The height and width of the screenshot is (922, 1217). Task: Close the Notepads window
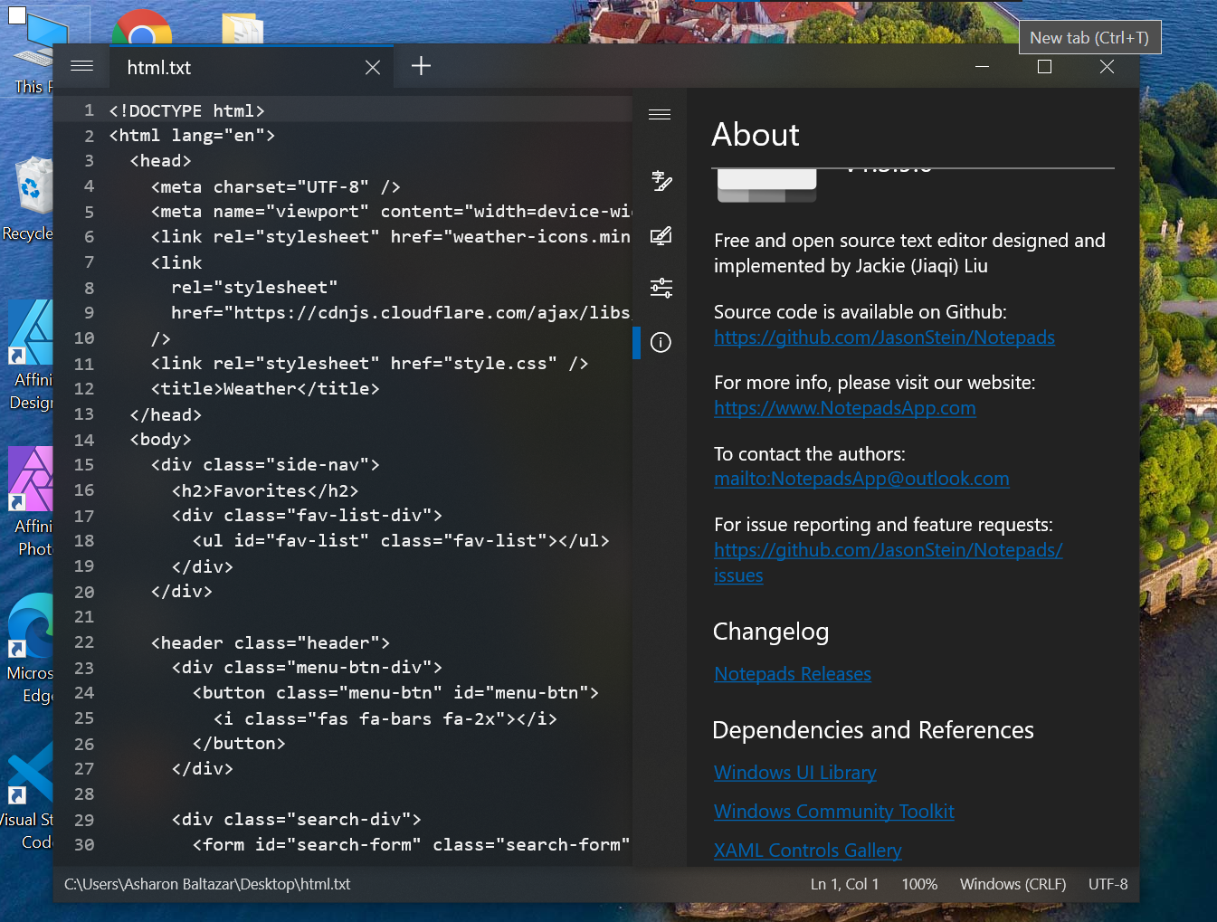[x=1107, y=66]
